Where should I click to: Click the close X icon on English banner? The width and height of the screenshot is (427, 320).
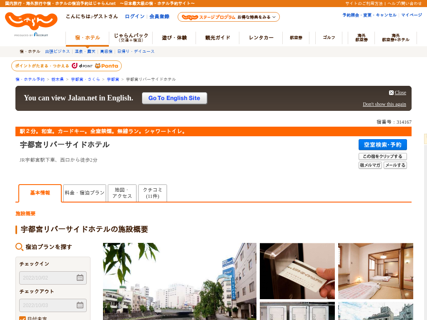coord(391,93)
